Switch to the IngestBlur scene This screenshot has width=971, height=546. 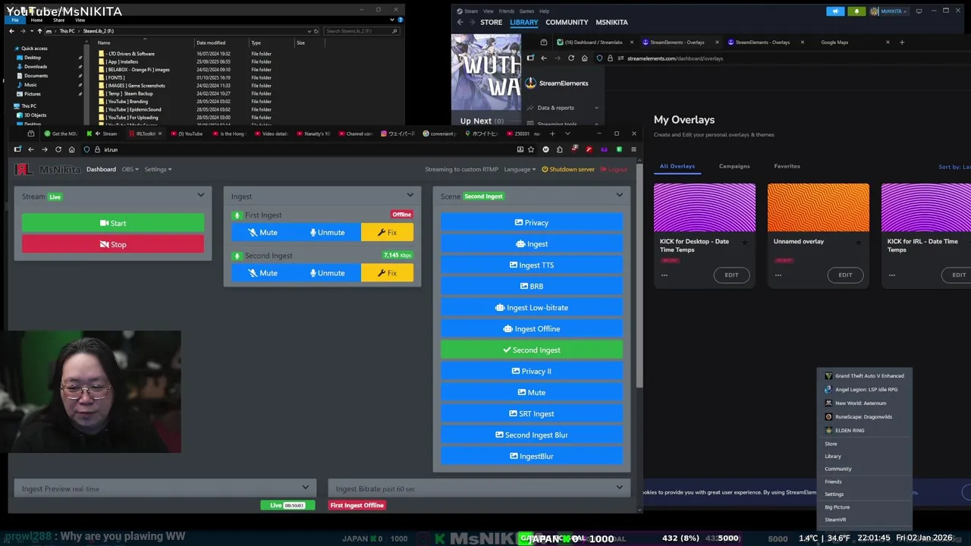[x=531, y=456]
